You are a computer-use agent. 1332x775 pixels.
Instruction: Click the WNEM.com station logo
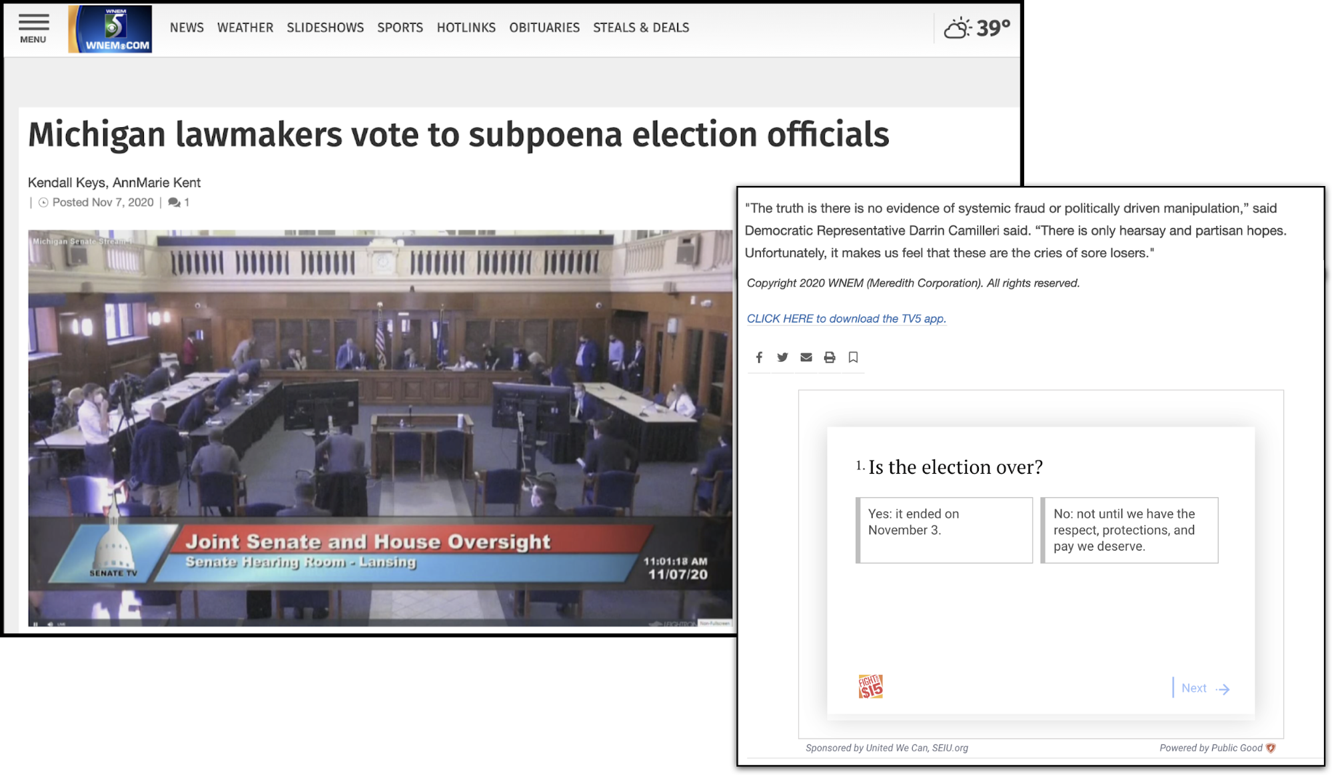point(110,29)
